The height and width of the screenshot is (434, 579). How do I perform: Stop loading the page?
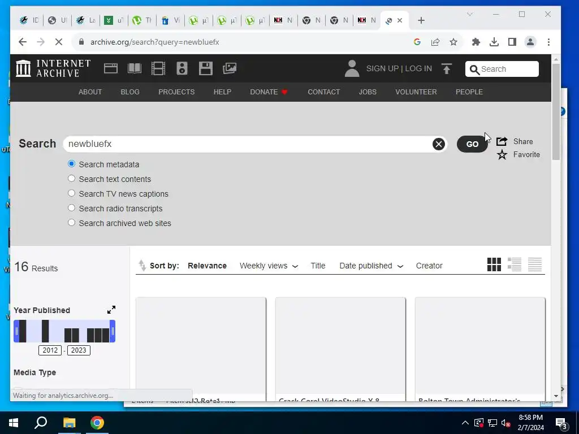tap(59, 42)
